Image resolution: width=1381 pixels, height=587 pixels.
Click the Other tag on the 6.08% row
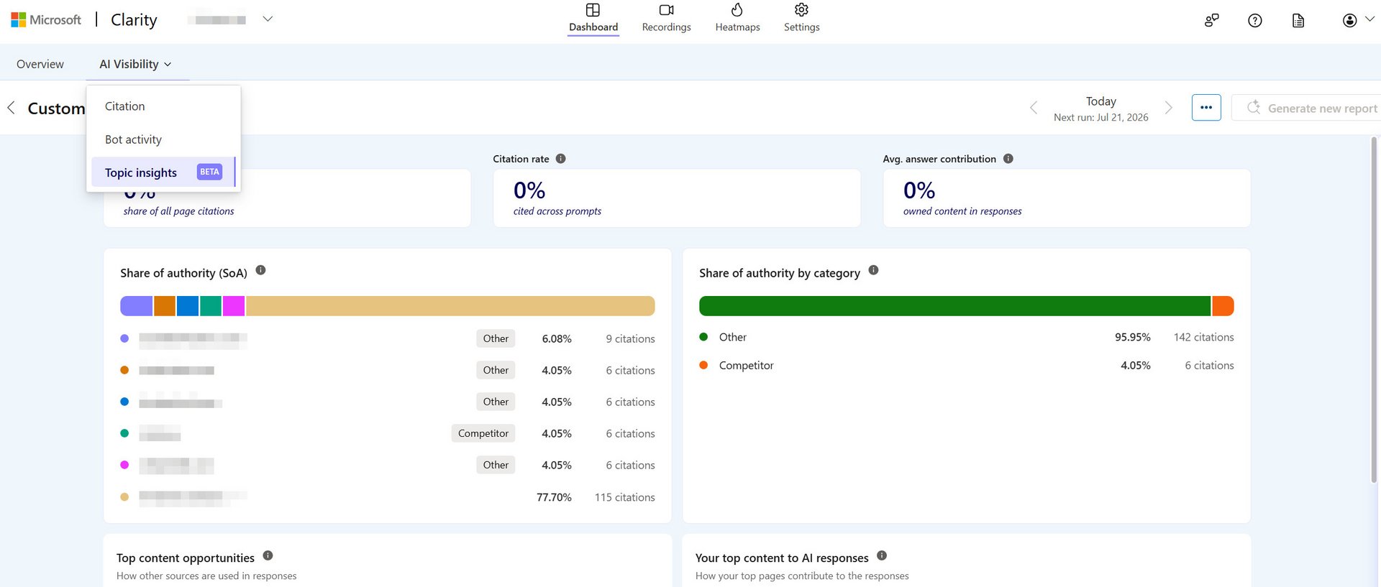pos(496,338)
